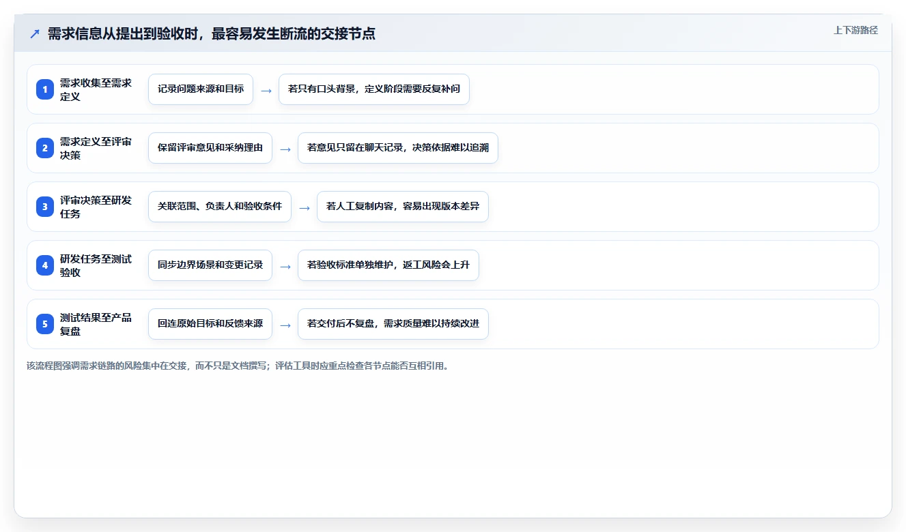Image resolution: width=906 pixels, height=532 pixels.
Task: Click the 需求收集至需求定义 step label
Action: coord(96,89)
